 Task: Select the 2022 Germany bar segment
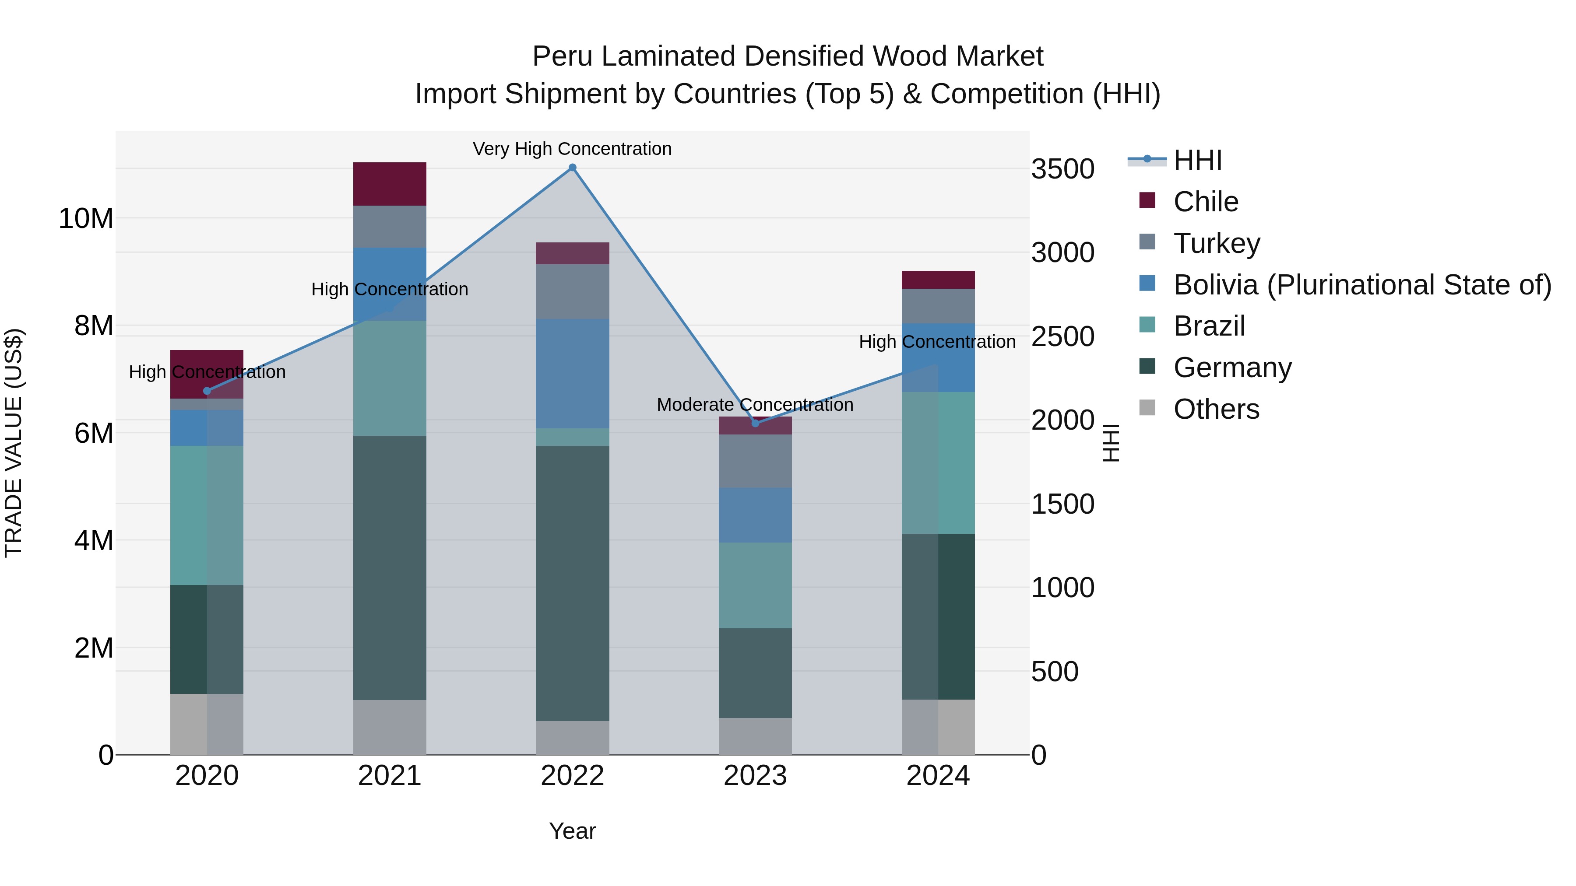pos(573,583)
